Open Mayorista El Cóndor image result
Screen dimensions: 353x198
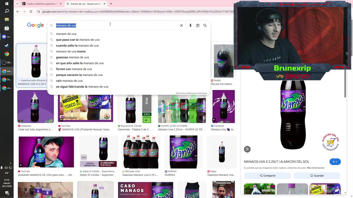(x=134, y=109)
